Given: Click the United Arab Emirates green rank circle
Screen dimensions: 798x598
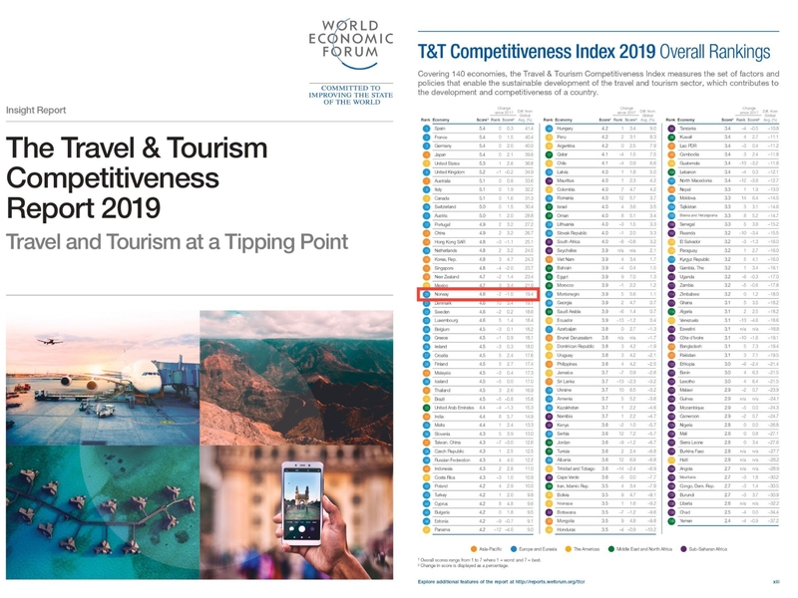Looking at the screenshot, I should tap(427, 408).
